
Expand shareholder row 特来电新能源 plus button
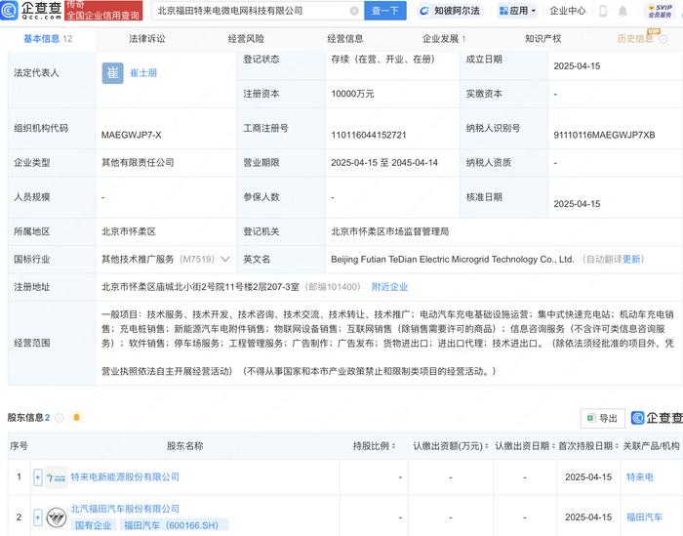tap(38, 477)
